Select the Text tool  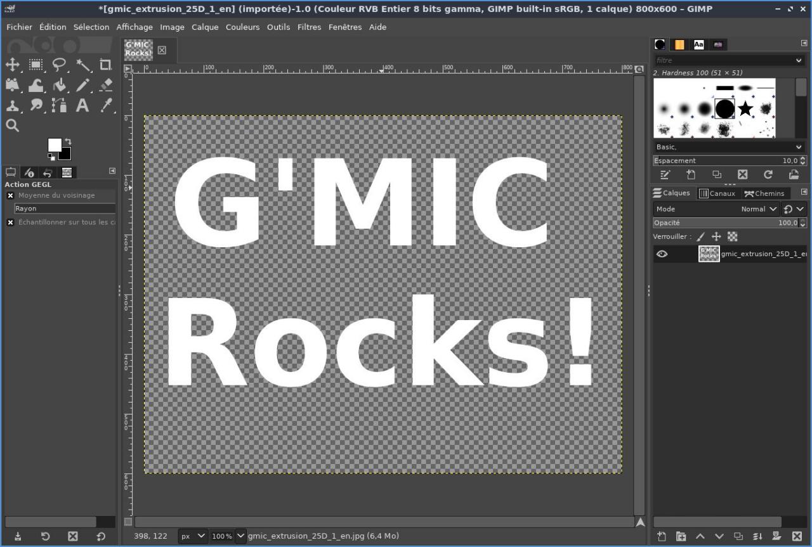point(82,105)
